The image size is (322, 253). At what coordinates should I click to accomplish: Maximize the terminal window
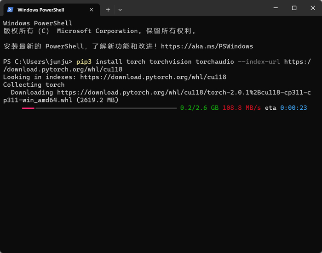pos(294,8)
